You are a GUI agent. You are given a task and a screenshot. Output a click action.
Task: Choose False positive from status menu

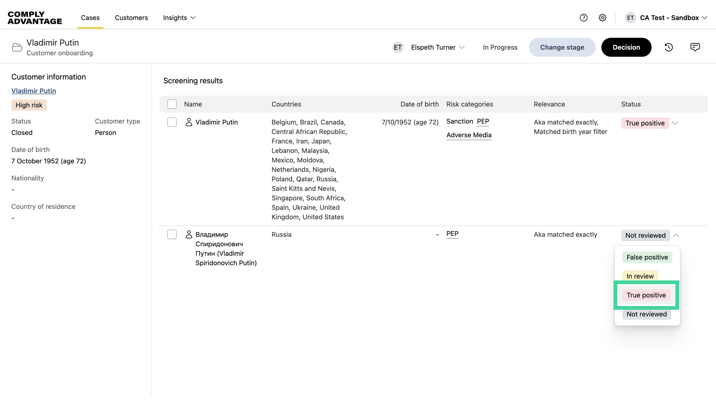tap(647, 257)
